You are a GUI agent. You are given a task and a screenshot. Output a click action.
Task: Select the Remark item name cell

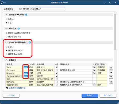click(x=17, y=82)
